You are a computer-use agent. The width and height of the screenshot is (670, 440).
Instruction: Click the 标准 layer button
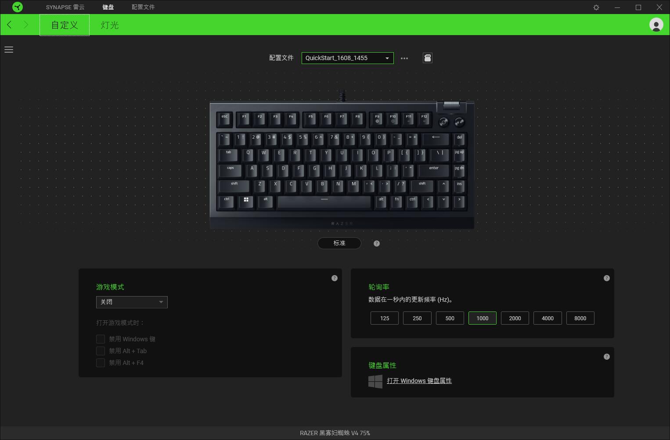(339, 243)
